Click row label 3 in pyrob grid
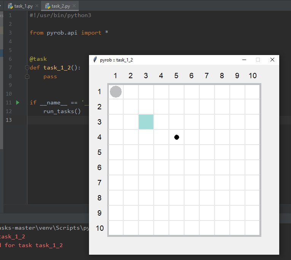This screenshot has height=260, width=291. 100,122
